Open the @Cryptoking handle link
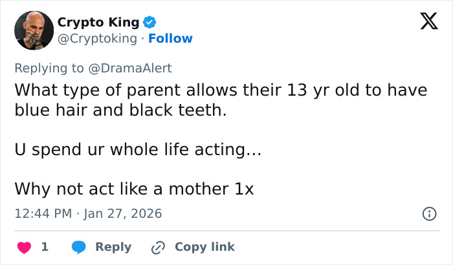The image size is (453, 265). point(97,39)
